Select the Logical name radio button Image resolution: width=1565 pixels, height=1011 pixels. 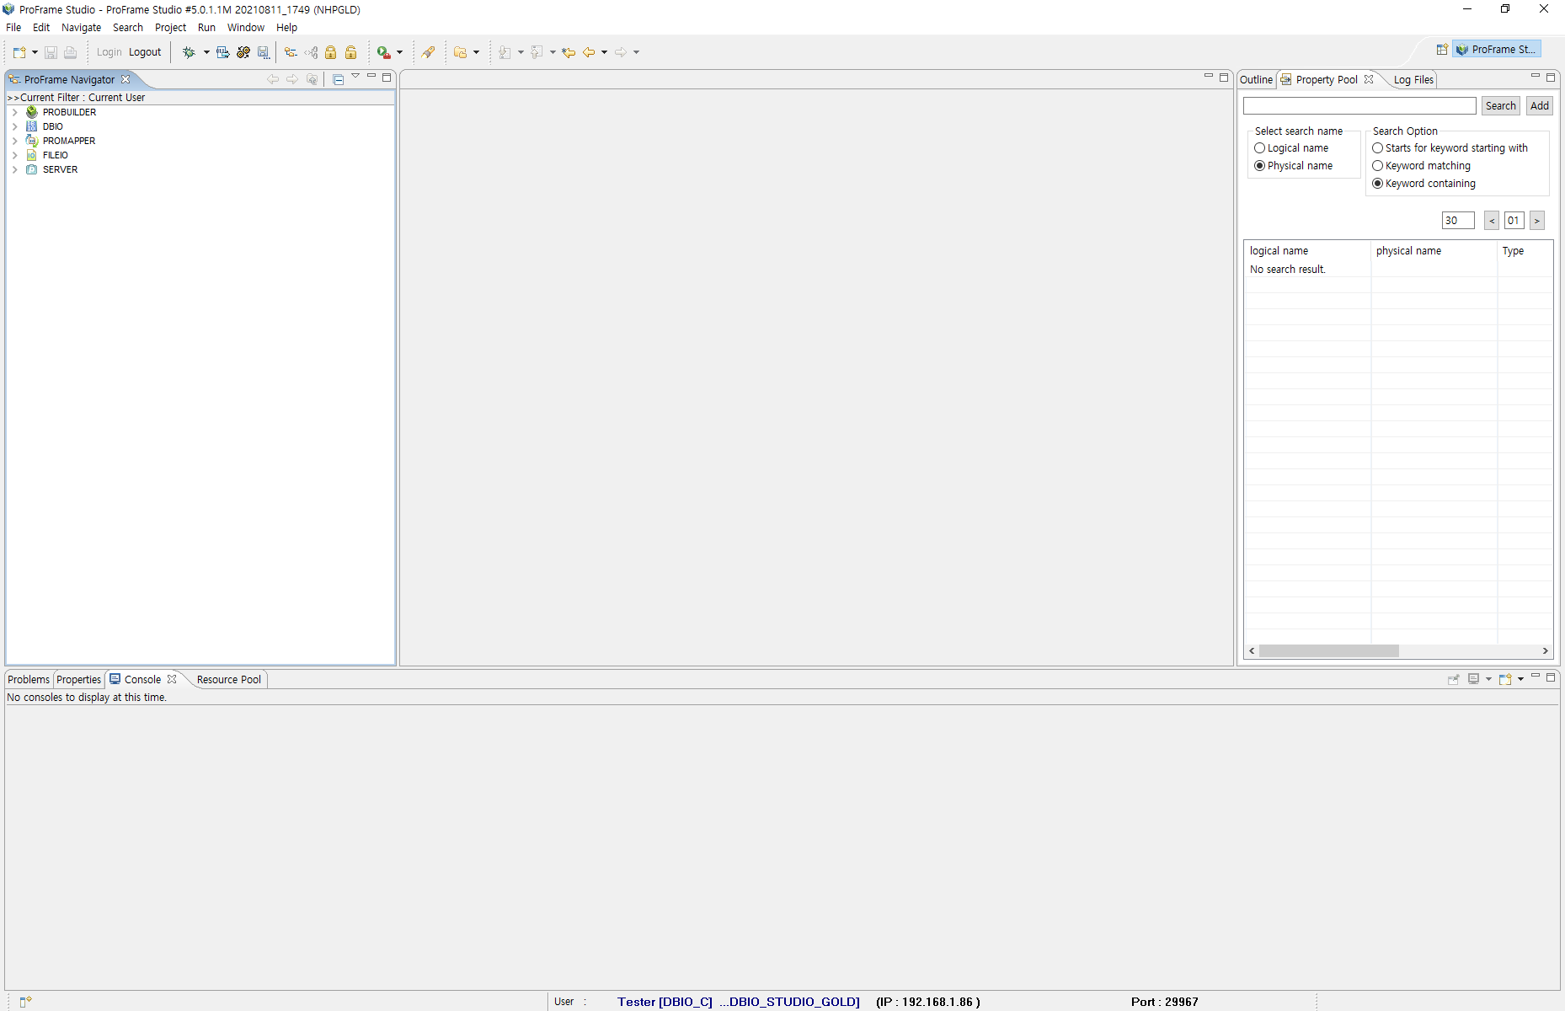[1260, 147]
